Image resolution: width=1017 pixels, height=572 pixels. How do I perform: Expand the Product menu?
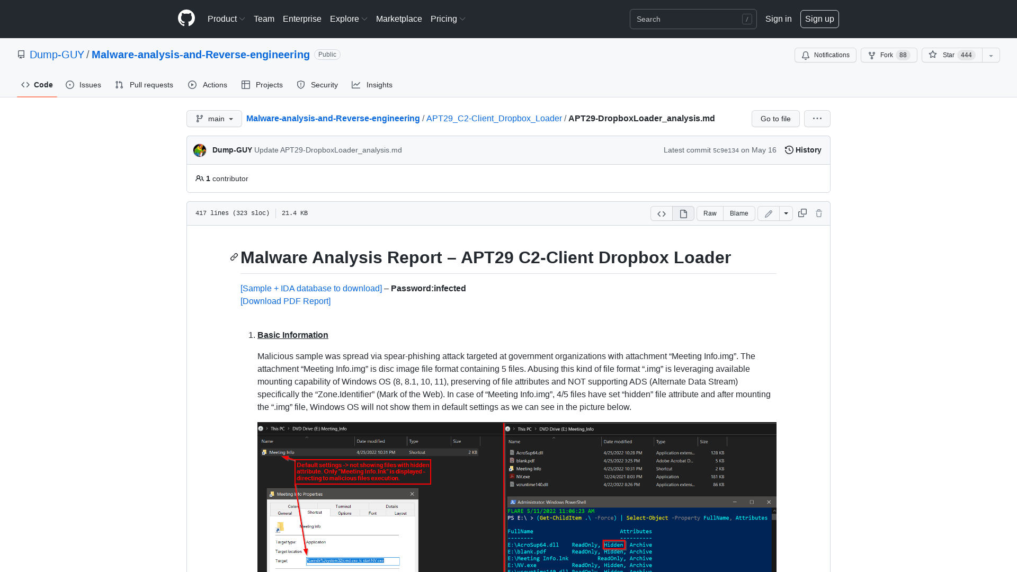point(226,19)
